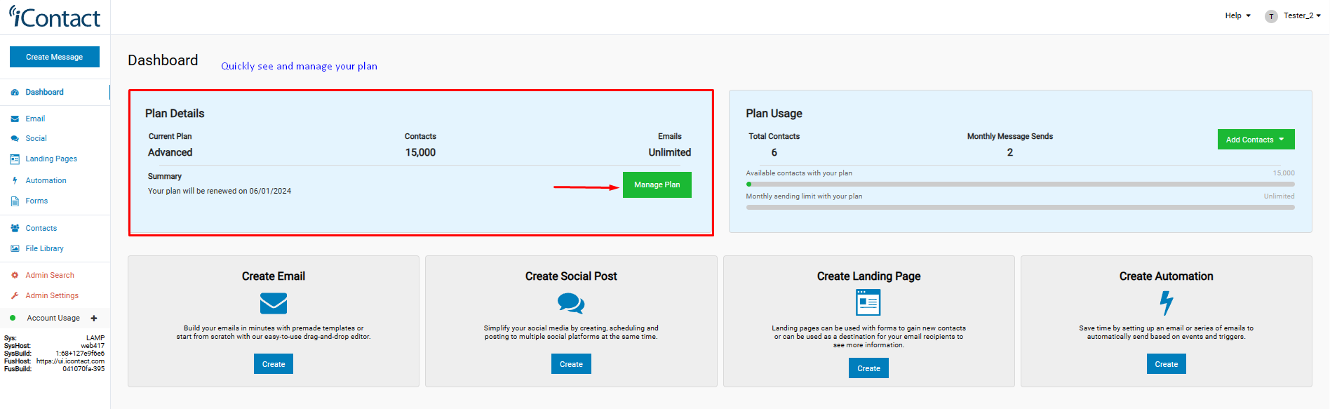Open File Library in the sidebar
The image size is (1330, 409).
point(44,248)
